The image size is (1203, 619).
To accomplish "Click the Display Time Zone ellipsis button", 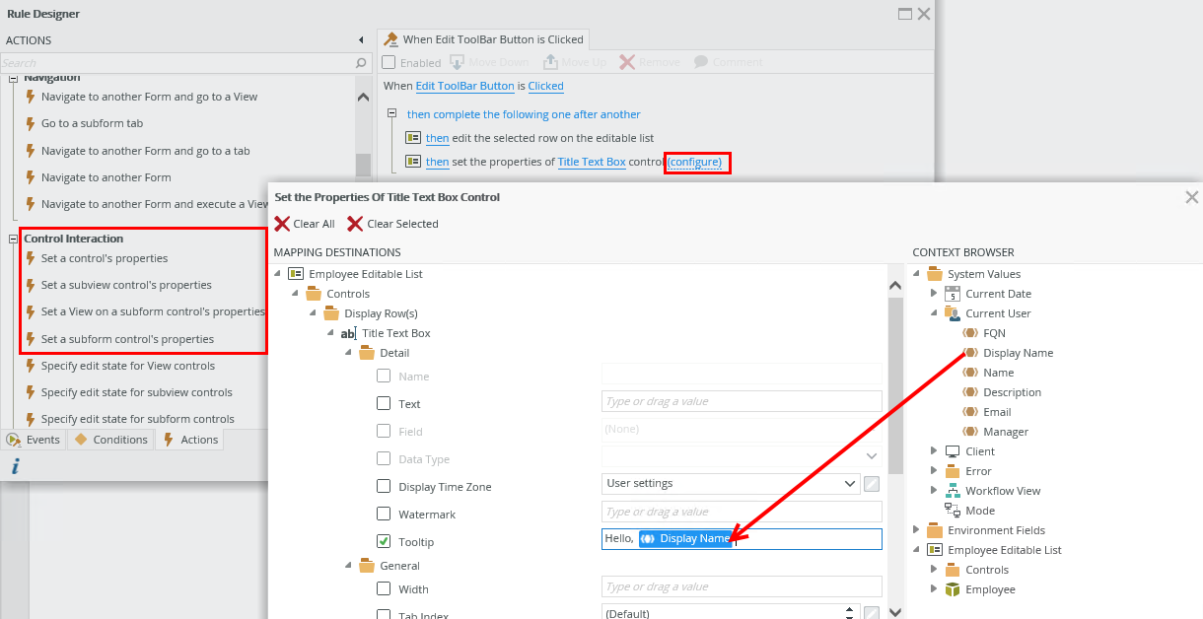I will coord(872,483).
